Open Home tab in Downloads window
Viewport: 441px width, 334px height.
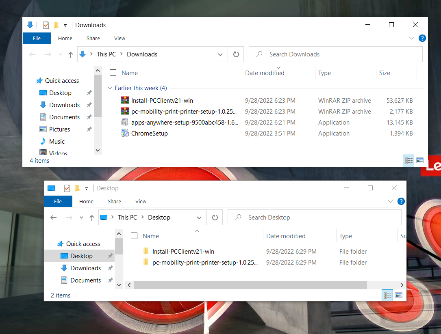[65, 38]
